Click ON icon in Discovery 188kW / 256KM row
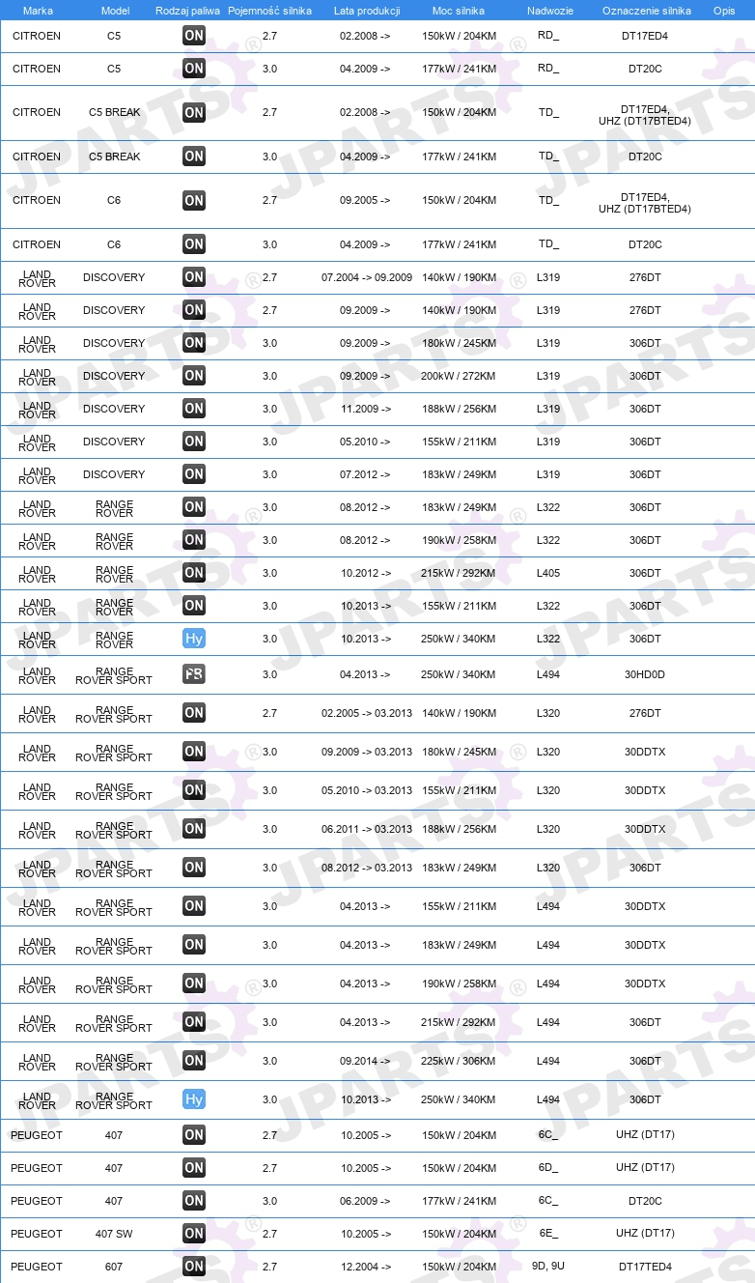The height and width of the screenshot is (1283, 755). click(x=194, y=409)
